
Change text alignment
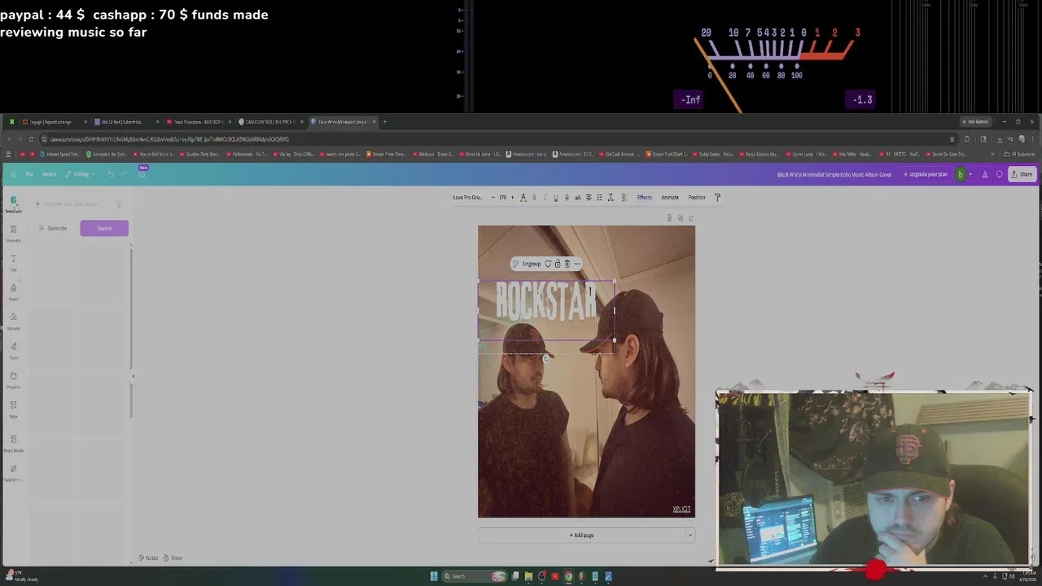(589, 197)
